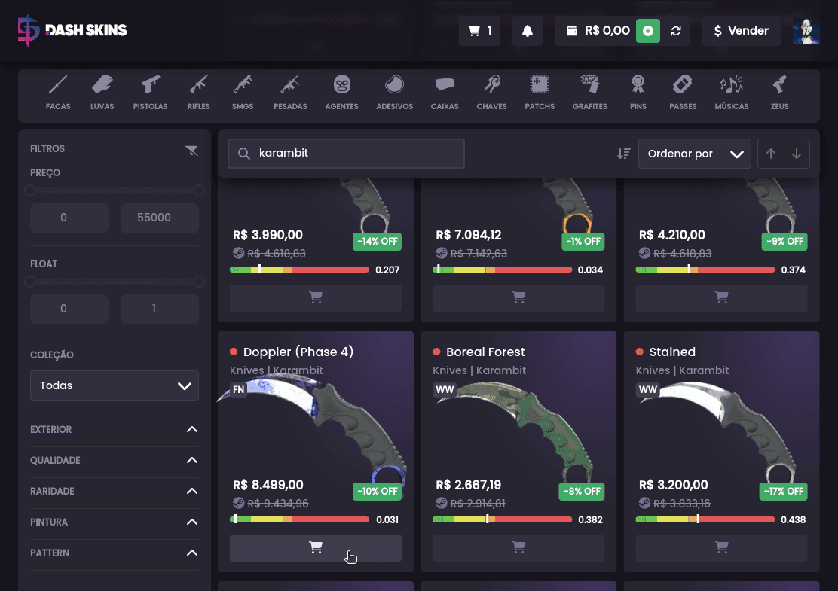This screenshot has width=838, height=591.
Task: Add the R$ 4.210,00 karambit to cart
Action: (721, 298)
